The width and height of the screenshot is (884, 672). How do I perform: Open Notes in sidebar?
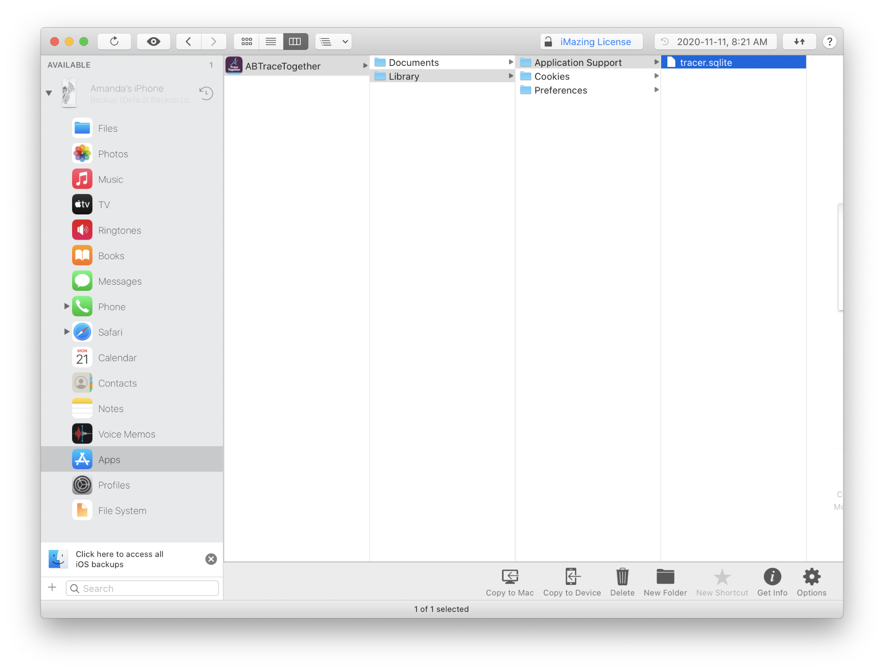(x=132, y=409)
